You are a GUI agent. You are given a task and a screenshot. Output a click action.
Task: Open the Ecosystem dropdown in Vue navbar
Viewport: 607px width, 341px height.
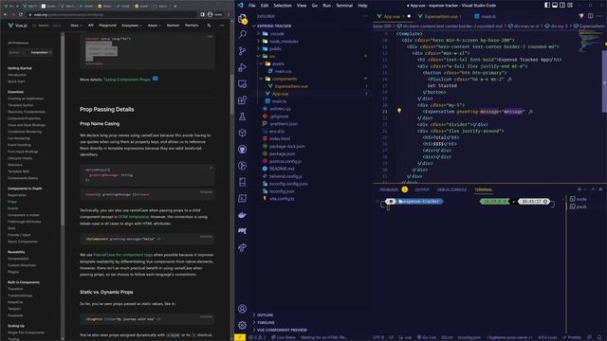pos(132,26)
